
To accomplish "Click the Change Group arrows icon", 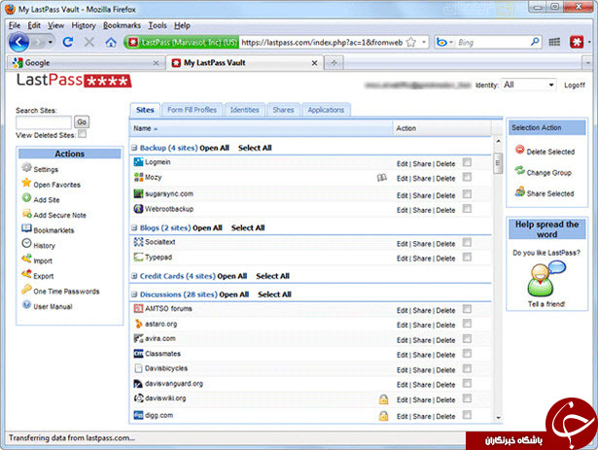I will pyautogui.click(x=519, y=170).
